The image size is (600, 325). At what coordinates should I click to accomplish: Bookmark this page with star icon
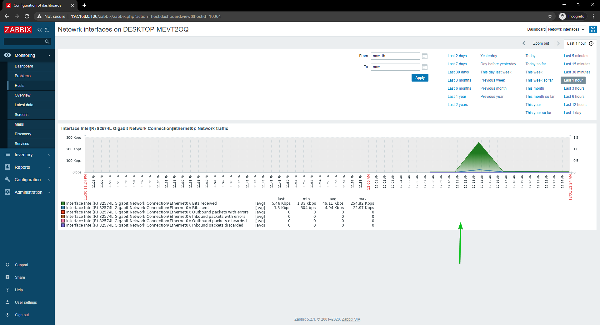click(x=550, y=16)
